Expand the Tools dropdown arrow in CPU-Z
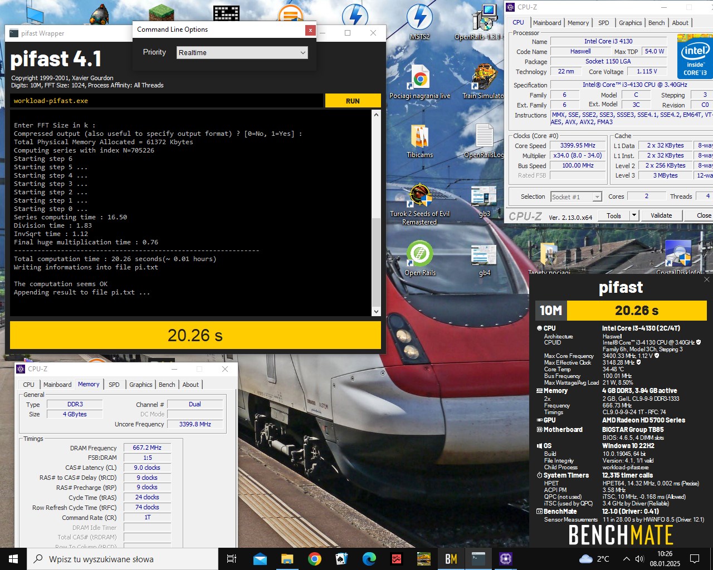Viewport: 713px width, 570px height. click(633, 215)
